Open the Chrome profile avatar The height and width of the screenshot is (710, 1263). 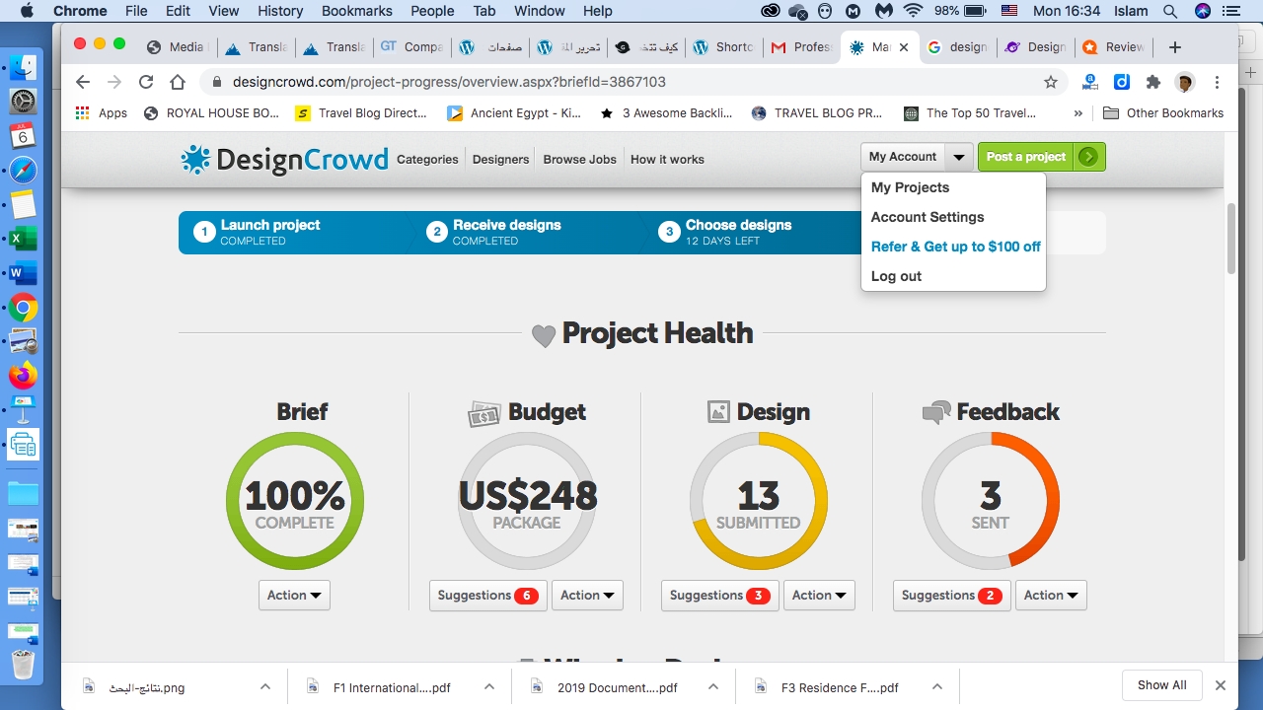[x=1185, y=82]
